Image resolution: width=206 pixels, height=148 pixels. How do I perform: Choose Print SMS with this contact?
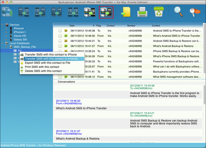(x=42, y=67)
